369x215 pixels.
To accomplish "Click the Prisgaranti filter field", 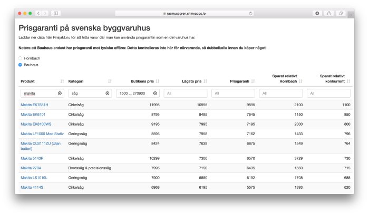I will (233, 94).
